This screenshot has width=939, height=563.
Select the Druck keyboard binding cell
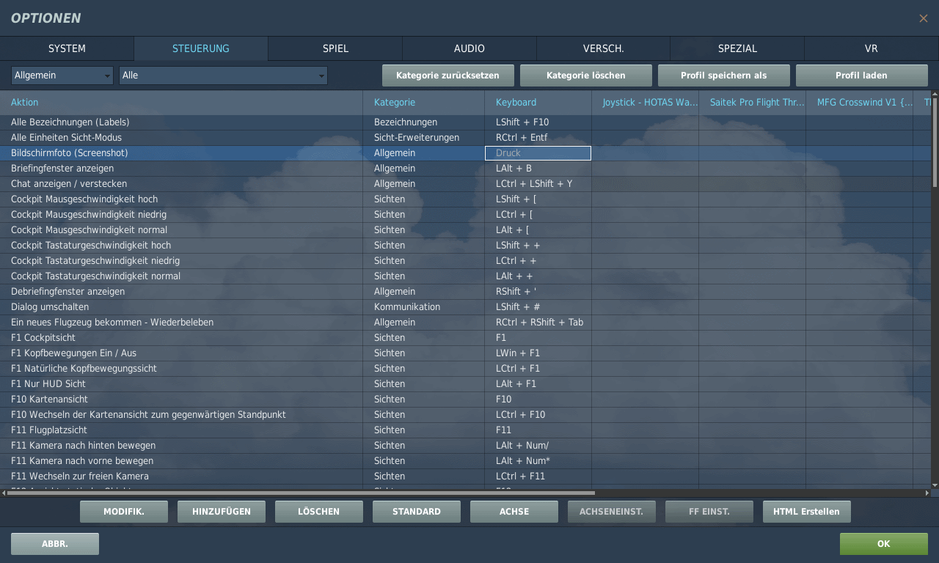[x=538, y=153]
